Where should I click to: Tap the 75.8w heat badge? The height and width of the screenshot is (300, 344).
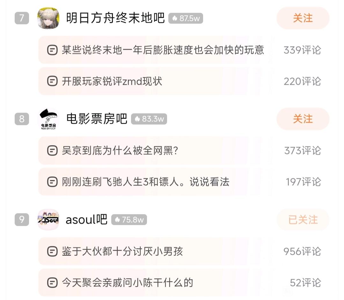[129, 220]
